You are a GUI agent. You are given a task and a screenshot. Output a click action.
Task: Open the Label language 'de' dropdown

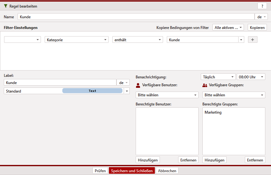(x=123, y=82)
